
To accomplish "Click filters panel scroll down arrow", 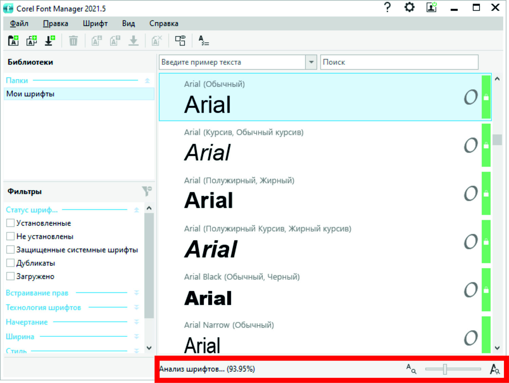I will [x=149, y=348].
